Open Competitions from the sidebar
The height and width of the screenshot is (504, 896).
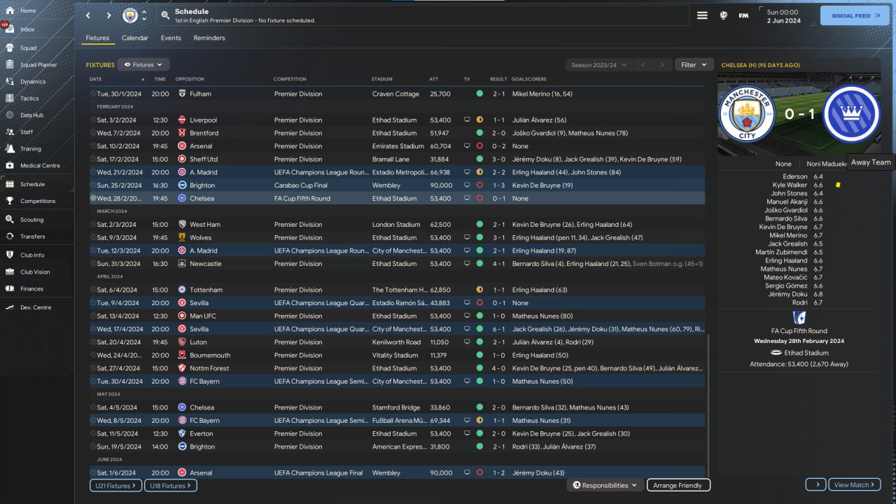[37, 201]
